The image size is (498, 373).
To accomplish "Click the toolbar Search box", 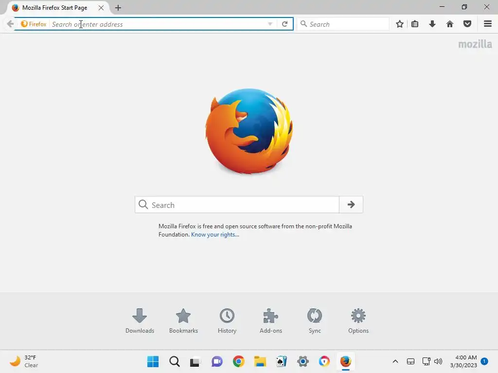I will coord(343,24).
